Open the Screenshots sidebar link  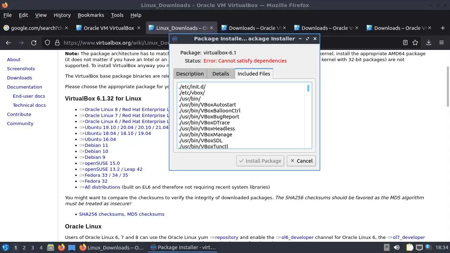(21, 69)
